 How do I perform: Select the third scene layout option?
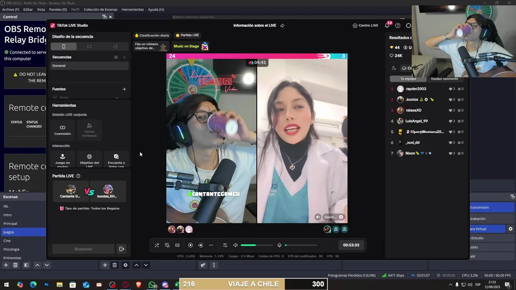[x=115, y=46]
